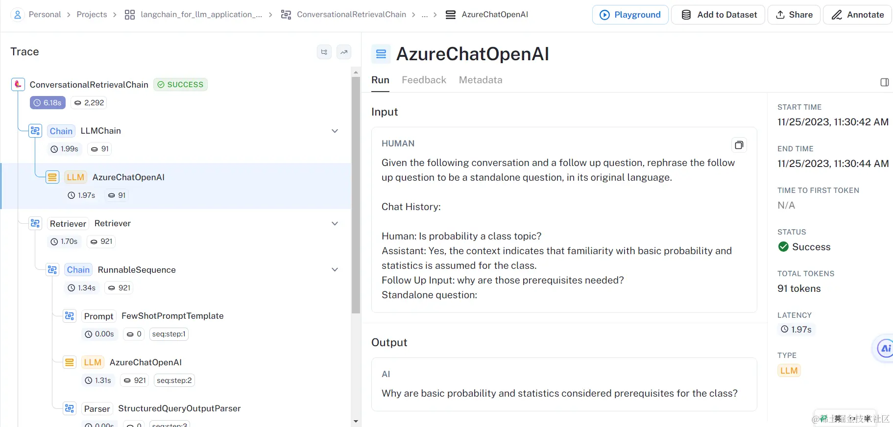Toggle the trace tree view icon
This screenshot has height=427, width=893.
[324, 52]
